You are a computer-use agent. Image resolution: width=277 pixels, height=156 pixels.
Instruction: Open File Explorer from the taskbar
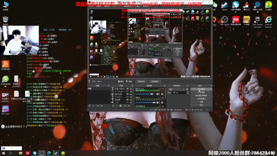click(x=21, y=153)
